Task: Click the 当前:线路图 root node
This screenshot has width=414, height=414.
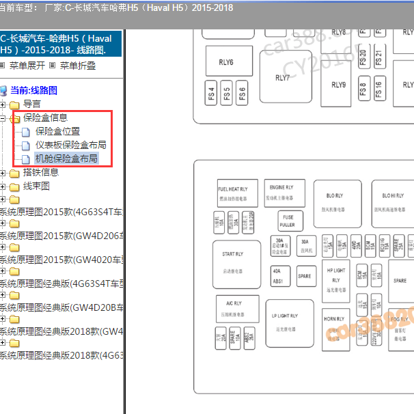Action: tap(33, 90)
